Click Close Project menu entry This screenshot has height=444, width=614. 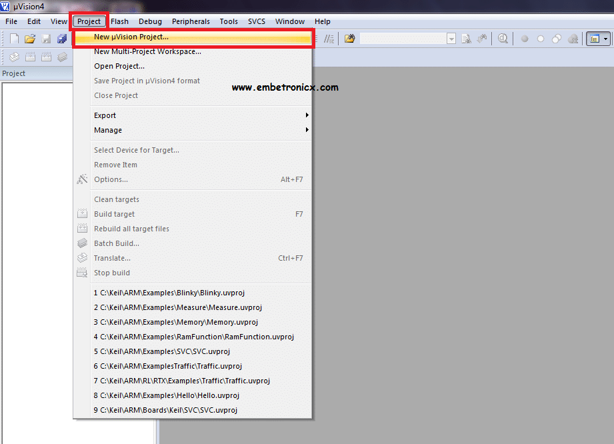click(x=193, y=95)
